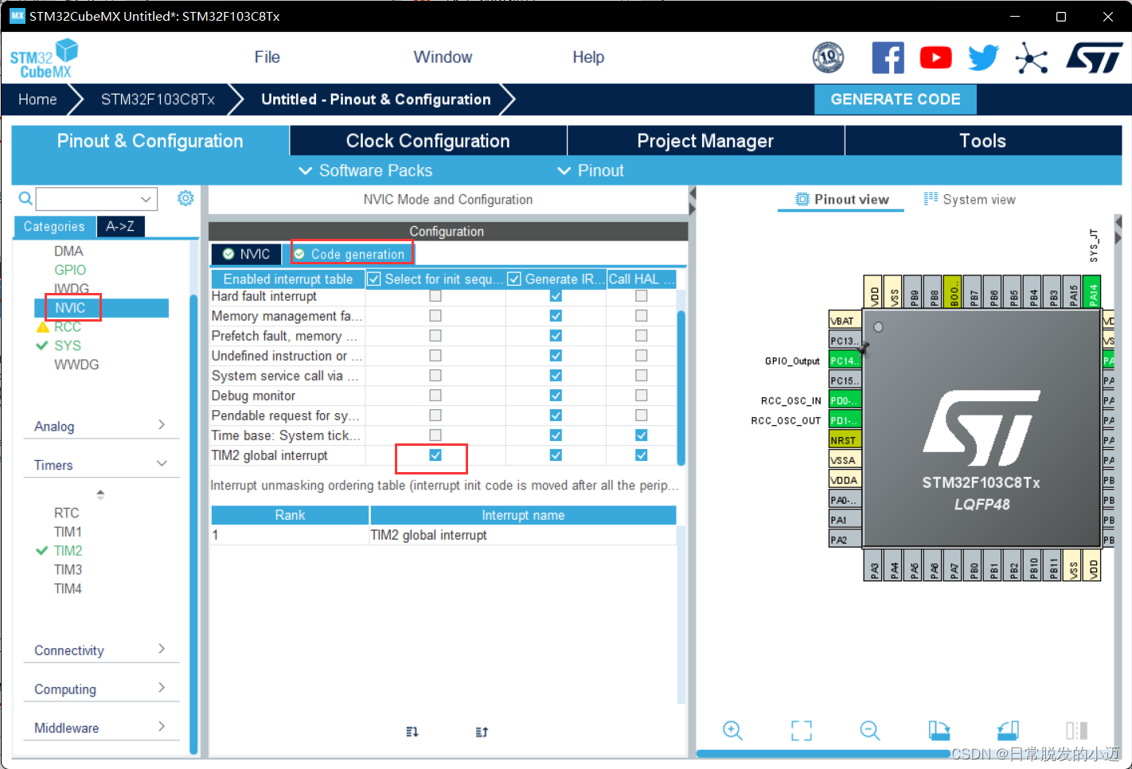Image resolution: width=1132 pixels, height=769 pixels.
Task: Select the PC13 pin on the chip
Action: [845, 341]
